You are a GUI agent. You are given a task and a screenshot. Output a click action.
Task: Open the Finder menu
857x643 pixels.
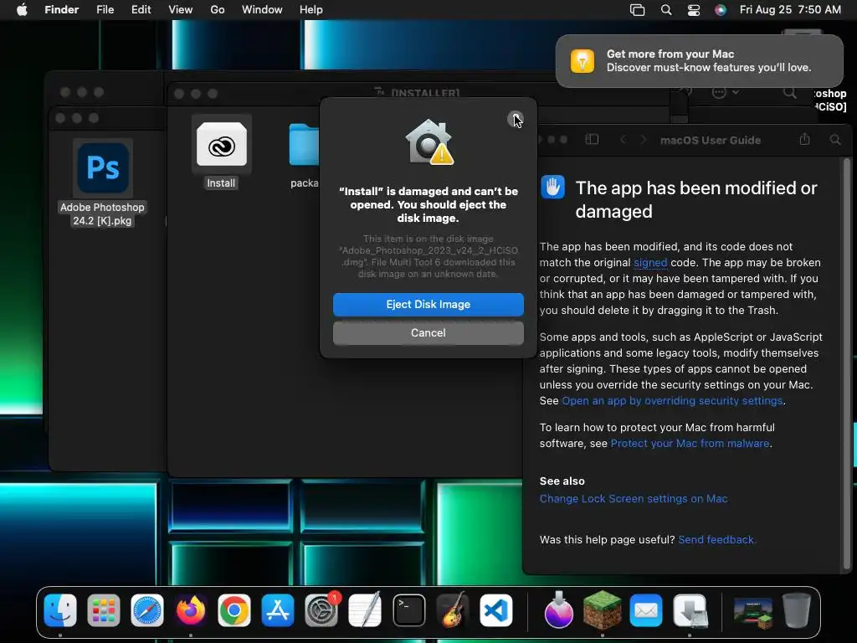[62, 9]
